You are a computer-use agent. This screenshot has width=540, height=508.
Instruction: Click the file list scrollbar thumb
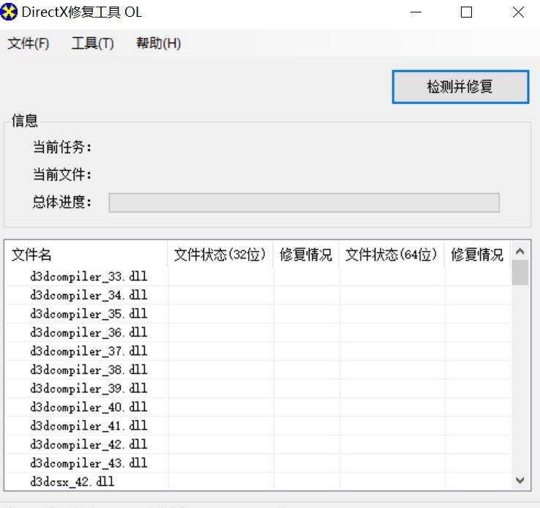pyautogui.click(x=520, y=273)
